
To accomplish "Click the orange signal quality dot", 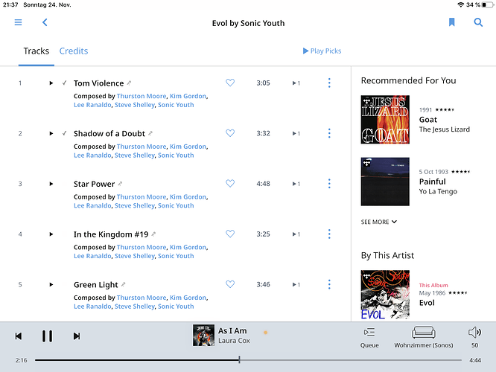I will click(265, 333).
